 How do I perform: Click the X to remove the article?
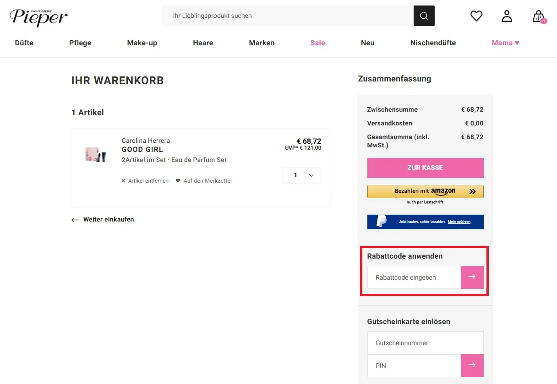pos(123,180)
